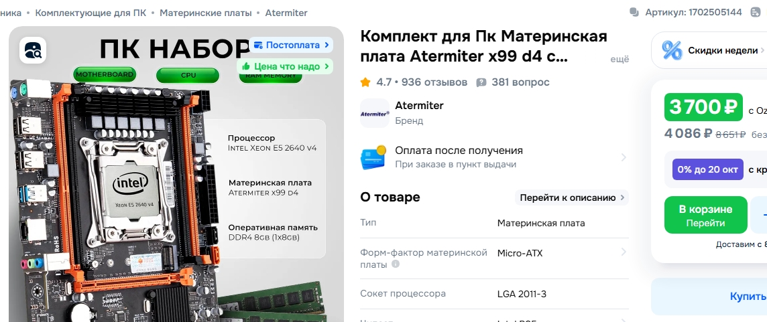Click the Купить button
The image size is (767, 322).
[x=709, y=297]
